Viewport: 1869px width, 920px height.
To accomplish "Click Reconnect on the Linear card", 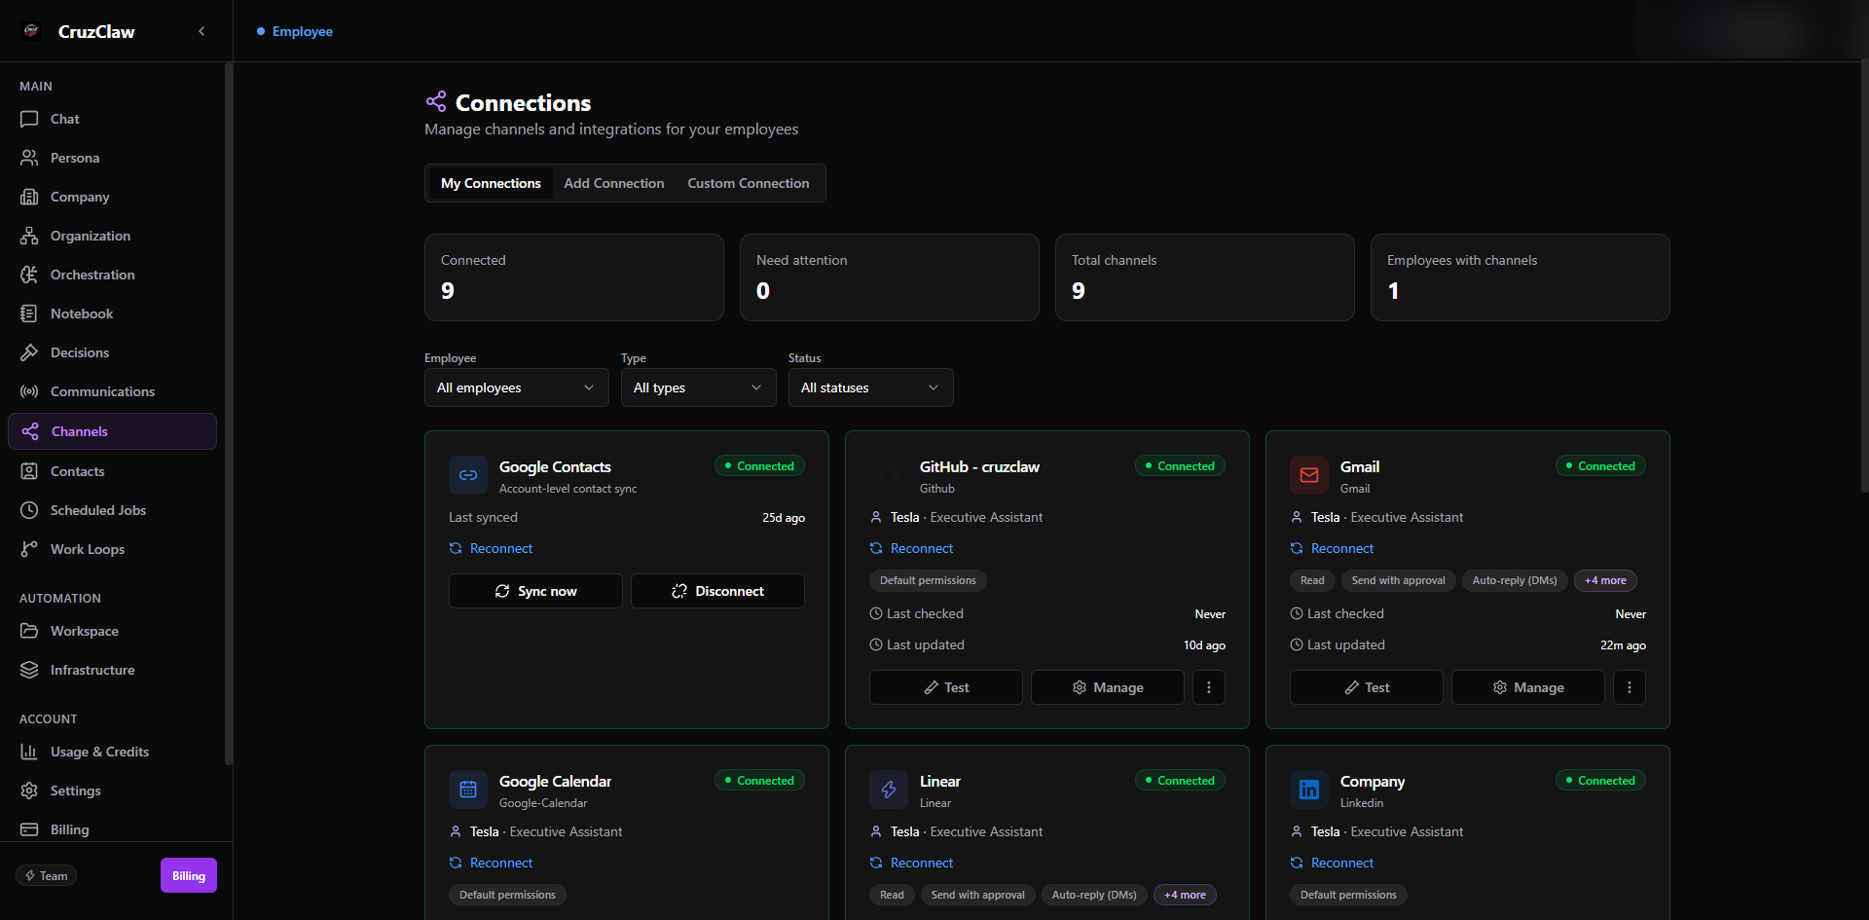I will click(x=911, y=863).
